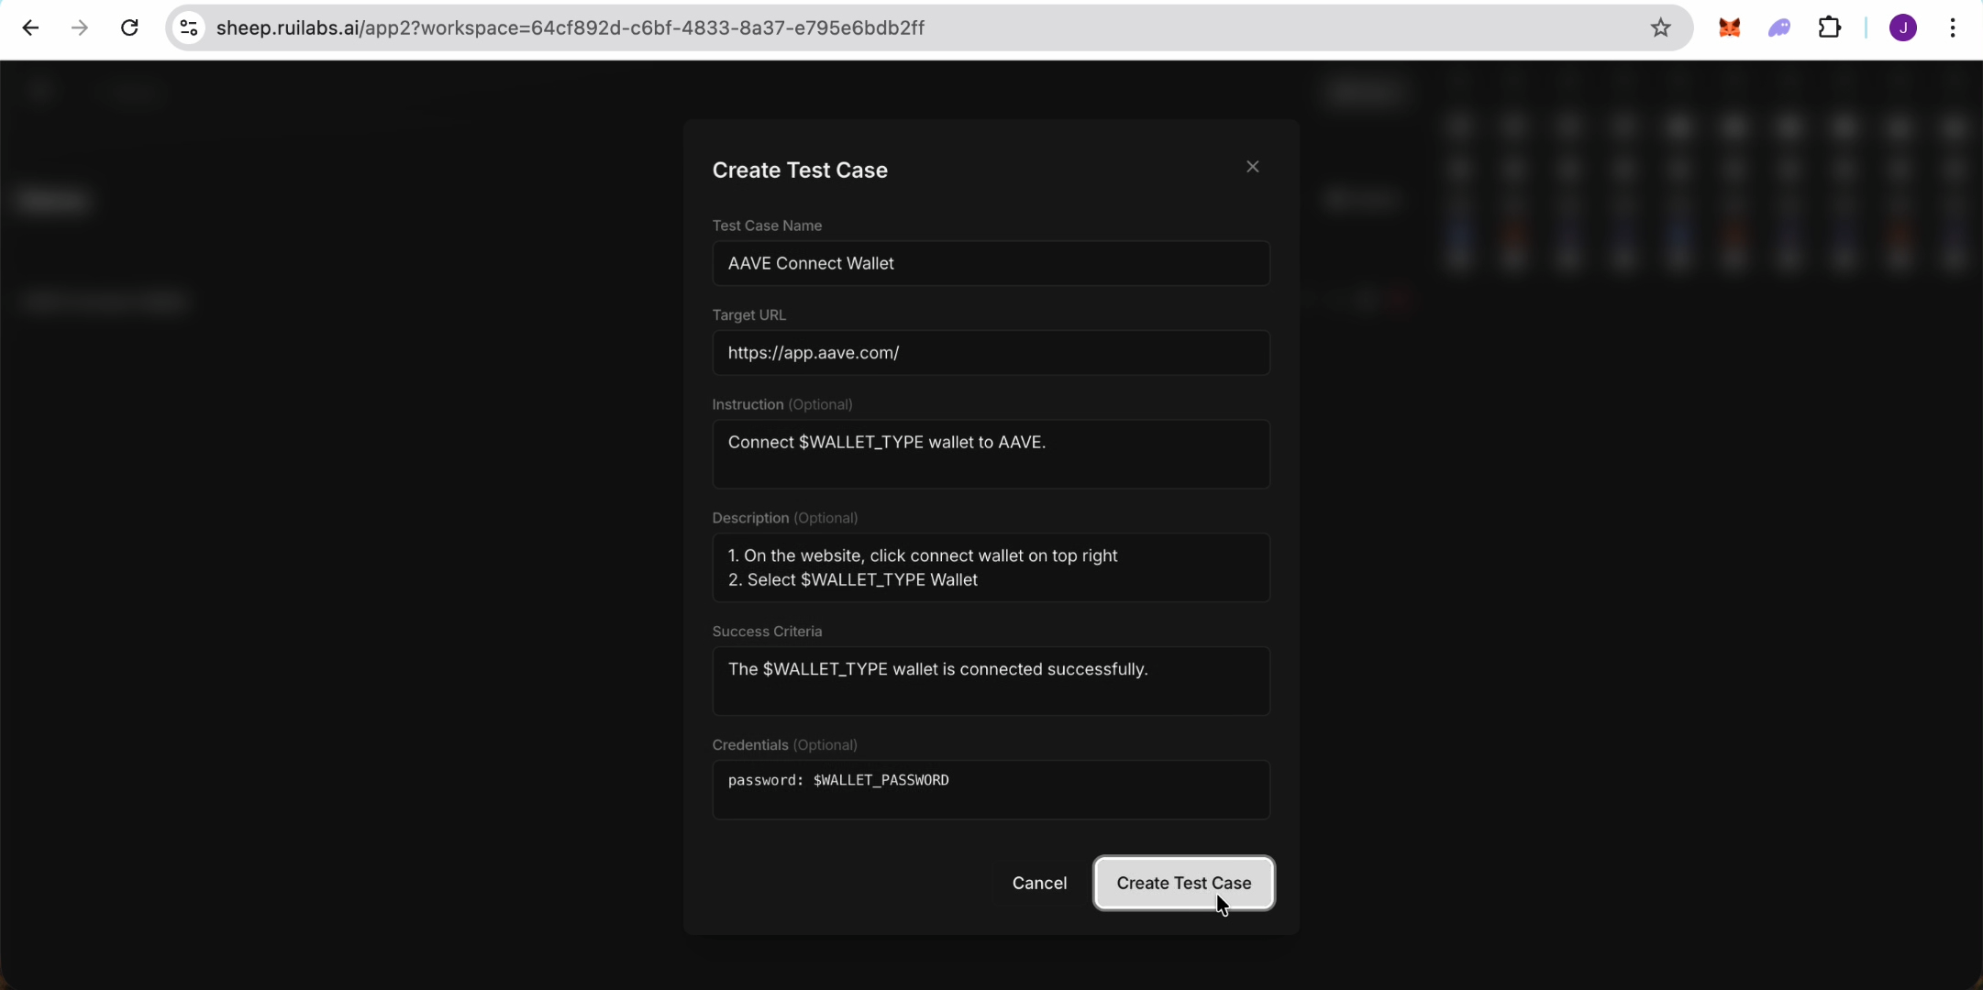Open the Phantom wallet extension
Image resolution: width=1983 pixels, height=990 pixels.
[x=1778, y=27]
